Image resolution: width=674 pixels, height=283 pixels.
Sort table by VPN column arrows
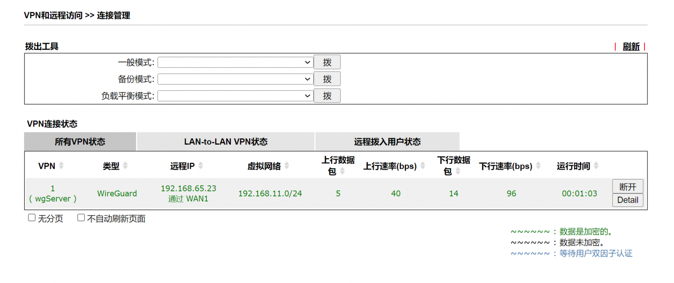click(x=61, y=166)
